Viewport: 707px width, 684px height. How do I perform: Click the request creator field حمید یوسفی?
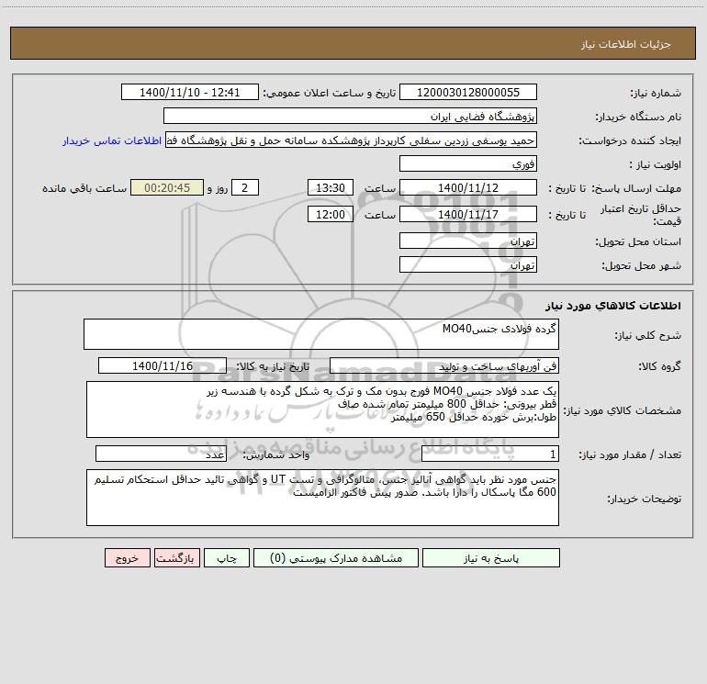tap(351, 140)
